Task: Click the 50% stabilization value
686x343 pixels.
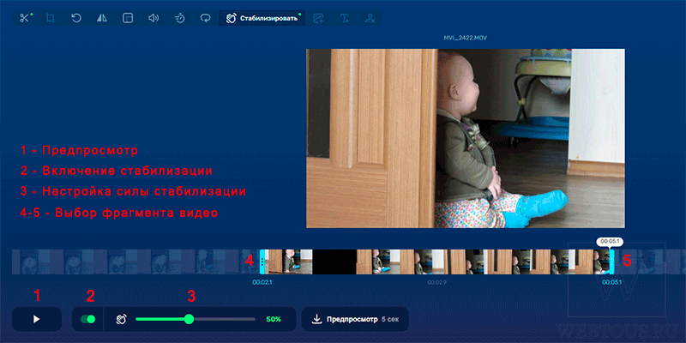Action: pyautogui.click(x=274, y=319)
